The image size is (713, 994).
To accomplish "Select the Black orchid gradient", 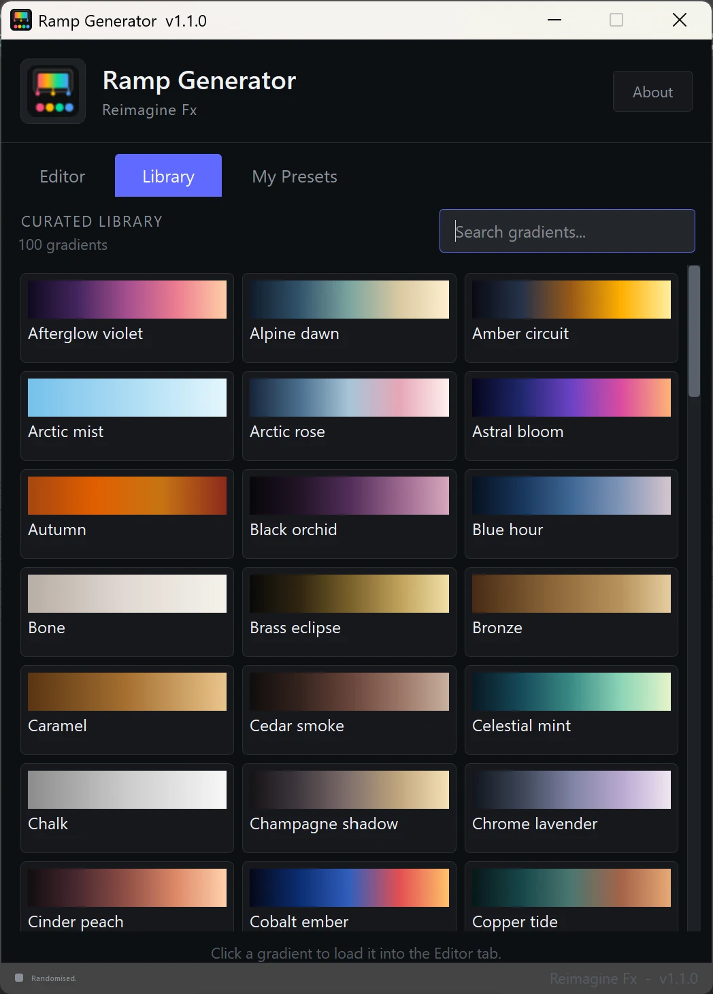I will coord(349,513).
